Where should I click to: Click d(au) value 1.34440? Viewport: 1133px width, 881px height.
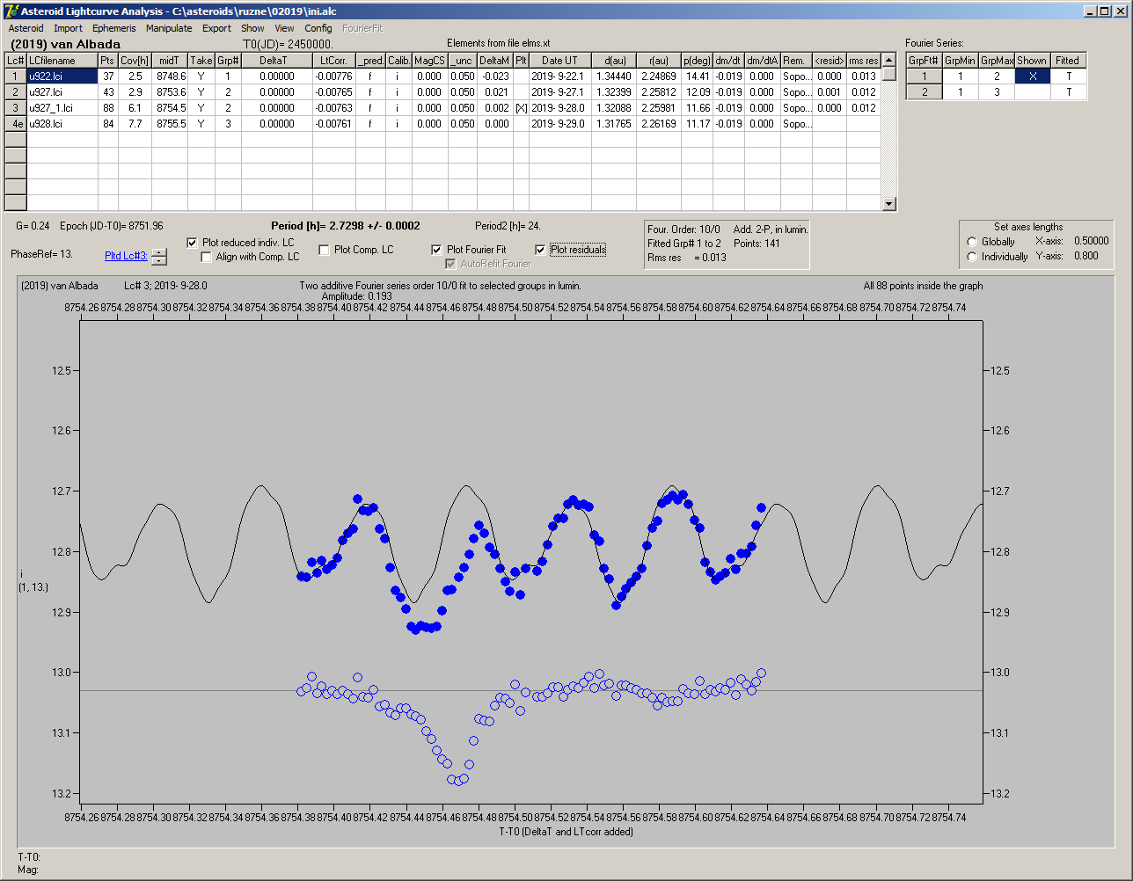[613, 76]
